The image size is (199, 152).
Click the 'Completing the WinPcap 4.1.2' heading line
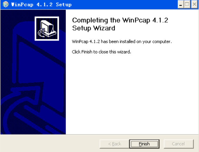click(120, 20)
